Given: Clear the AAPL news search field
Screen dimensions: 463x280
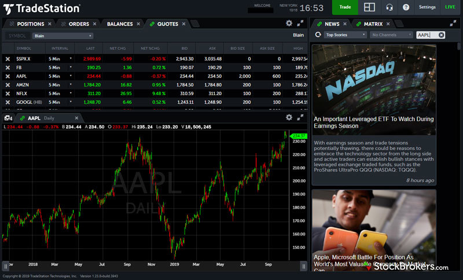Looking at the screenshot, I should tap(441, 35).
